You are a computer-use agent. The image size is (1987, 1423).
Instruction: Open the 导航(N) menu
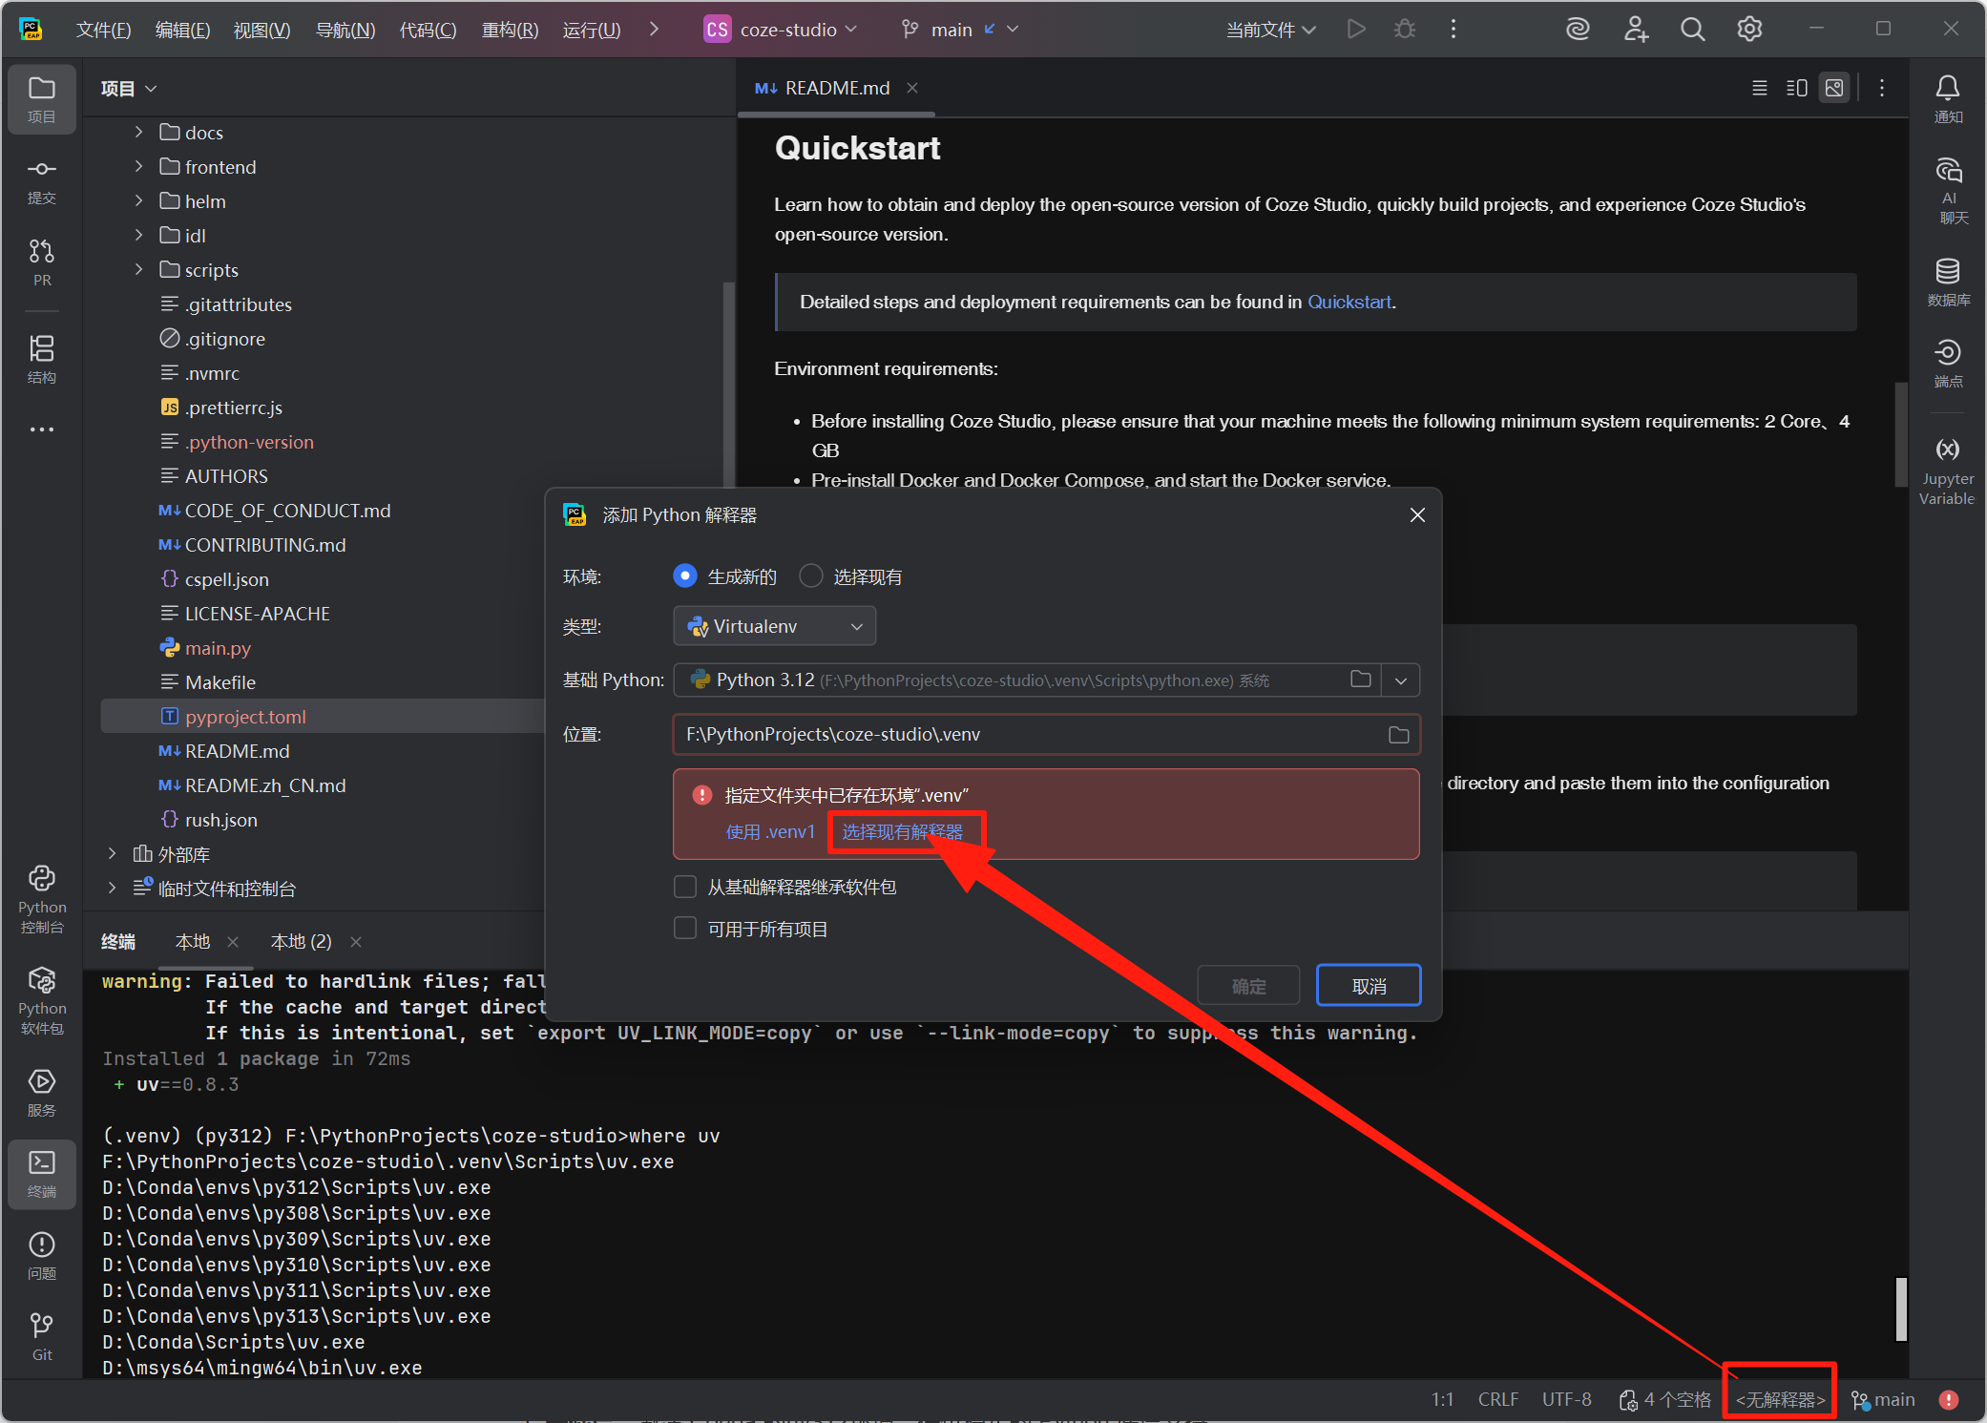[x=345, y=30]
